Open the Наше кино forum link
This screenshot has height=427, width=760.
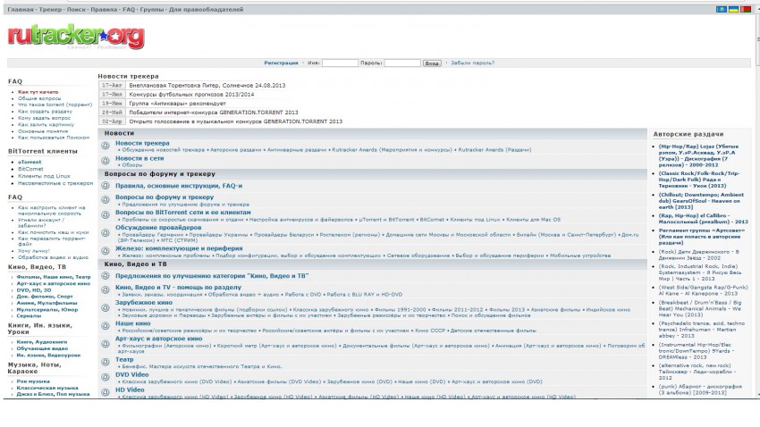pyautogui.click(x=132, y=322)
